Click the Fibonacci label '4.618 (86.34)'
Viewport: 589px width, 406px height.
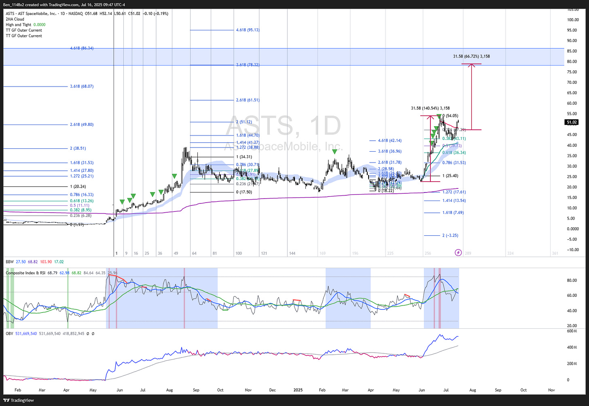pos(82,48)
